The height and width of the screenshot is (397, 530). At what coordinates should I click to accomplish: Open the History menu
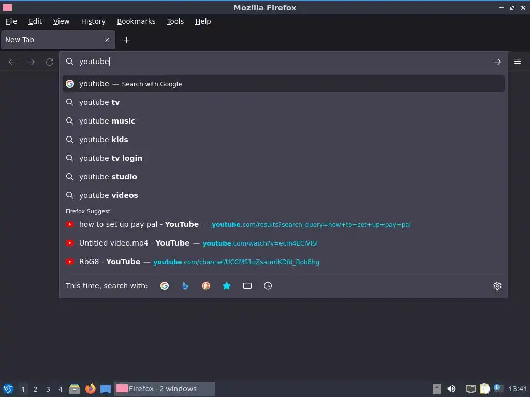tap(93, 21)
